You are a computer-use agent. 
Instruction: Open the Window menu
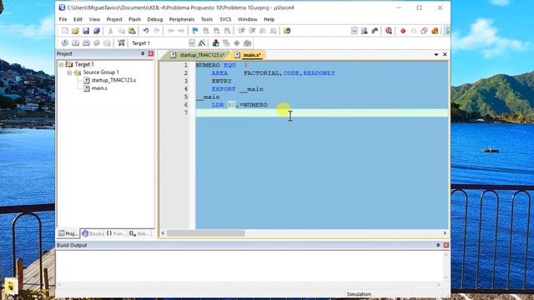[x=247, y=19]
